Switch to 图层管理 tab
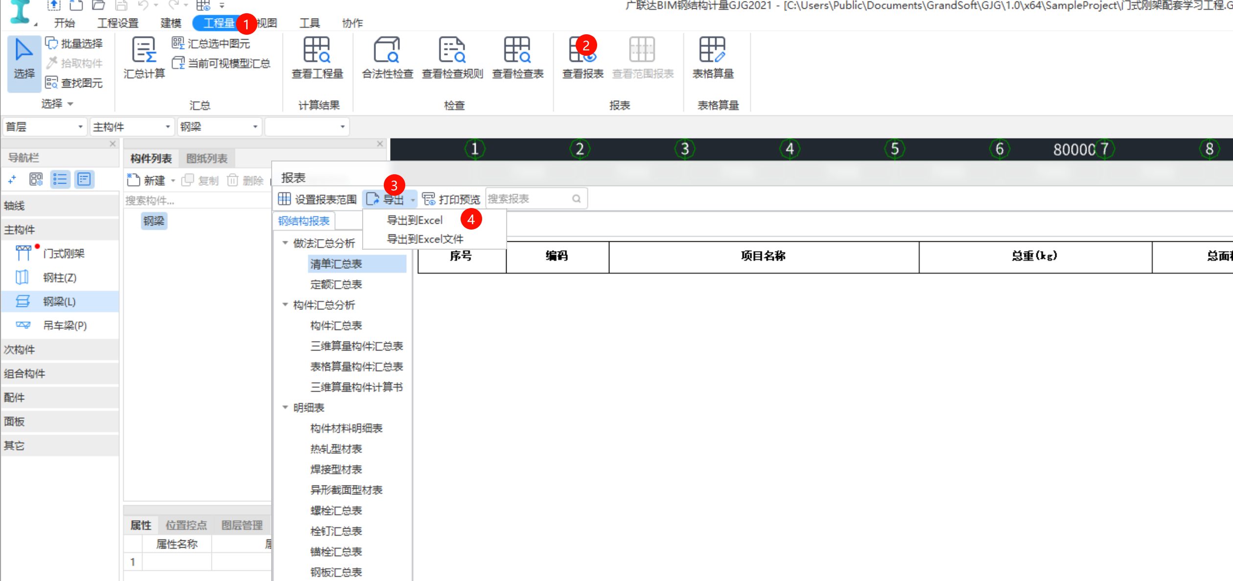This screenshot has height=581, width=1233. [242, 525]
